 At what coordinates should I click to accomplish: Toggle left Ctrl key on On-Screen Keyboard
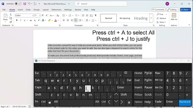point(43,103)
